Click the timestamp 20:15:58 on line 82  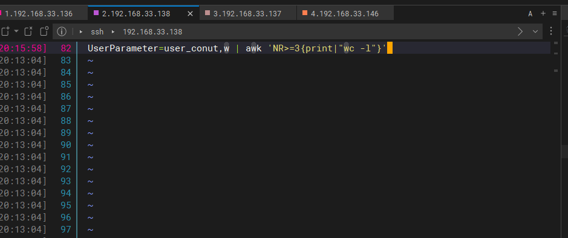[24, 48]
